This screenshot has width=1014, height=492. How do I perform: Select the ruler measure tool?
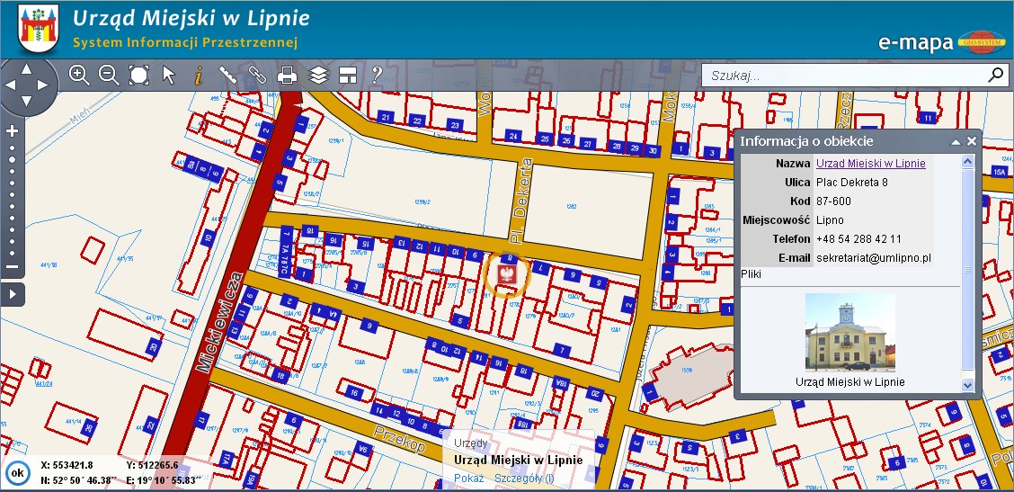227,75
